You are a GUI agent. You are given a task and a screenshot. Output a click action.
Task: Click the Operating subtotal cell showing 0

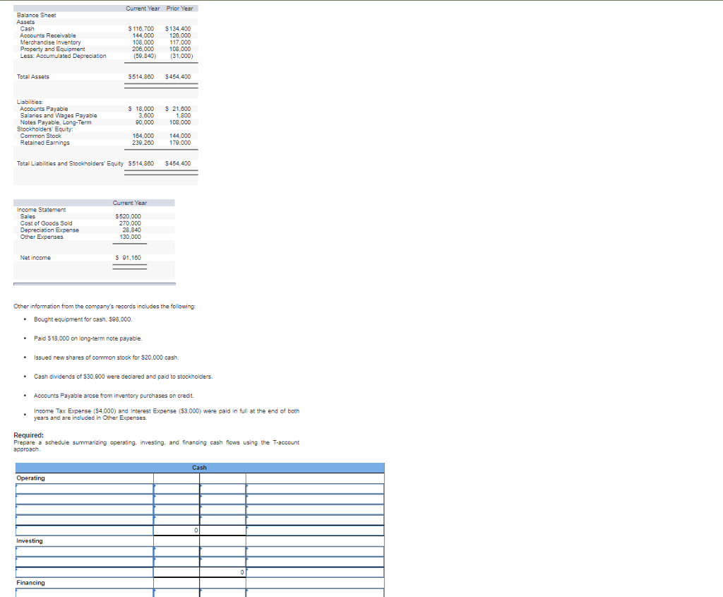[177, 530]
